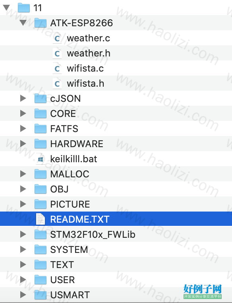Click the wifista.h file icon
This screenshot has width=232, height=303.
click(x=57, y=84)
